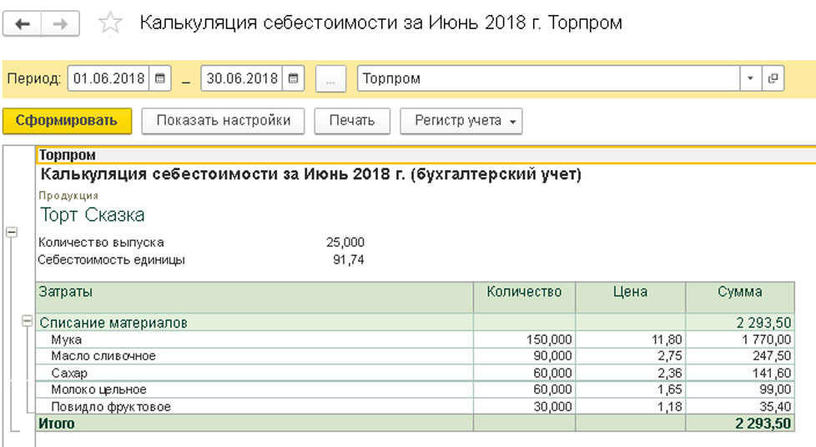Click the ellipsis period selection button
The height and width of the screenshot is (447, 816).
pos(331,79)
